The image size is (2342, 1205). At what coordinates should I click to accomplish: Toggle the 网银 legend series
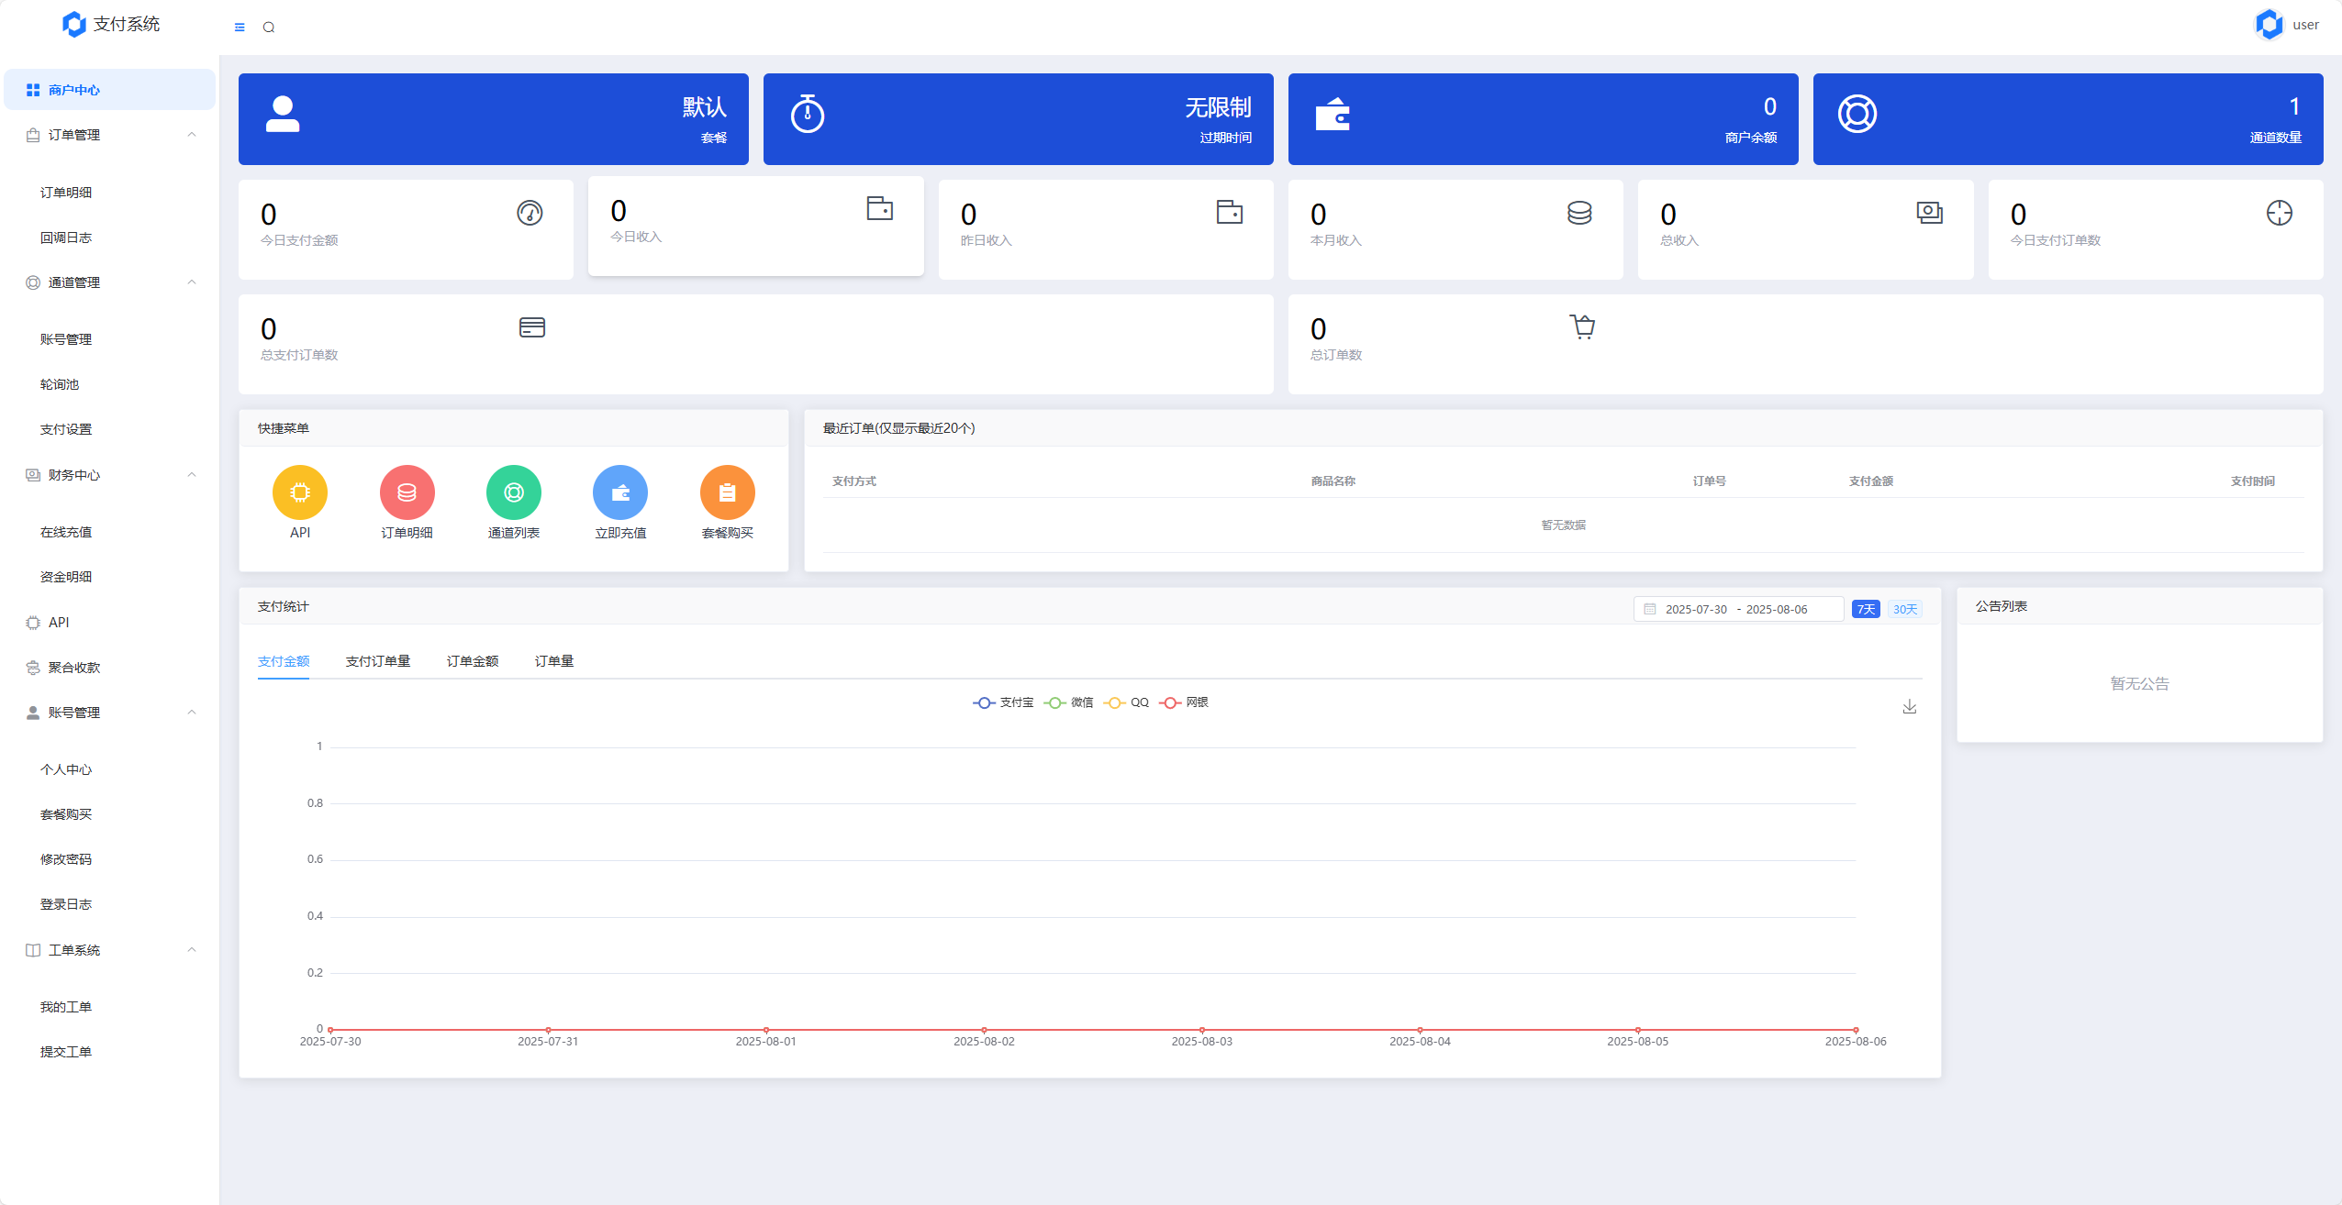coord(1184,702)
